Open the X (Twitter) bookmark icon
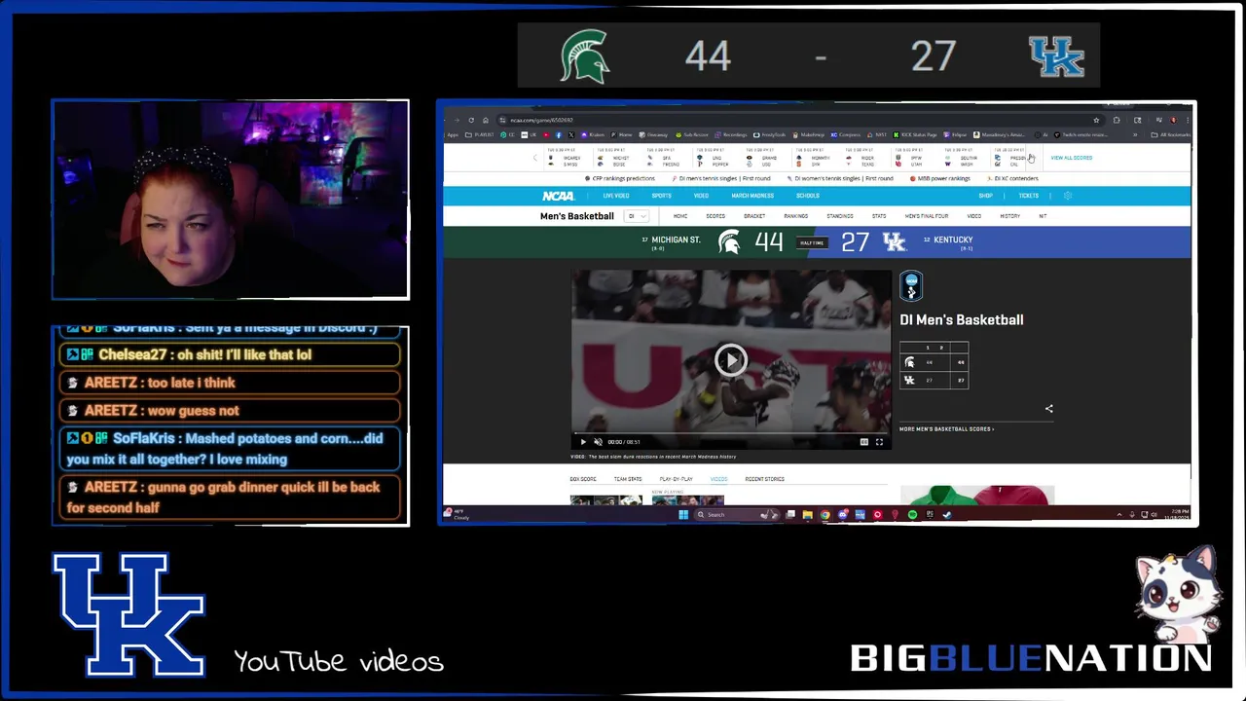Screen dimensions: 1246x701 pyautogui.click(x=571, y=134)
